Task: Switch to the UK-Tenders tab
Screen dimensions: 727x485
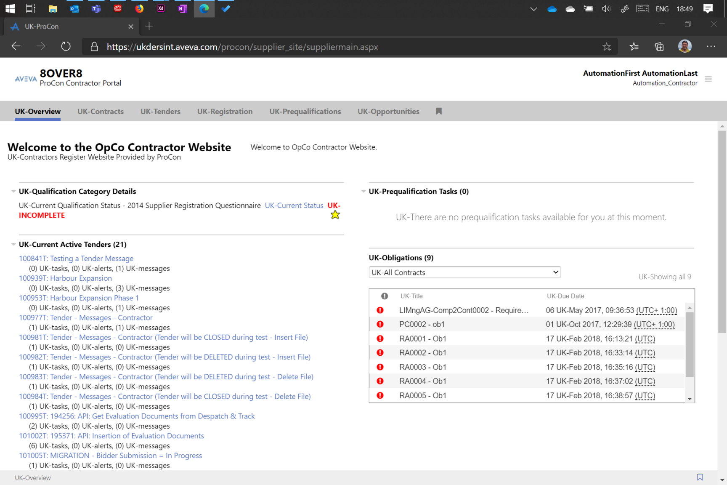Action: click(160, 112)
